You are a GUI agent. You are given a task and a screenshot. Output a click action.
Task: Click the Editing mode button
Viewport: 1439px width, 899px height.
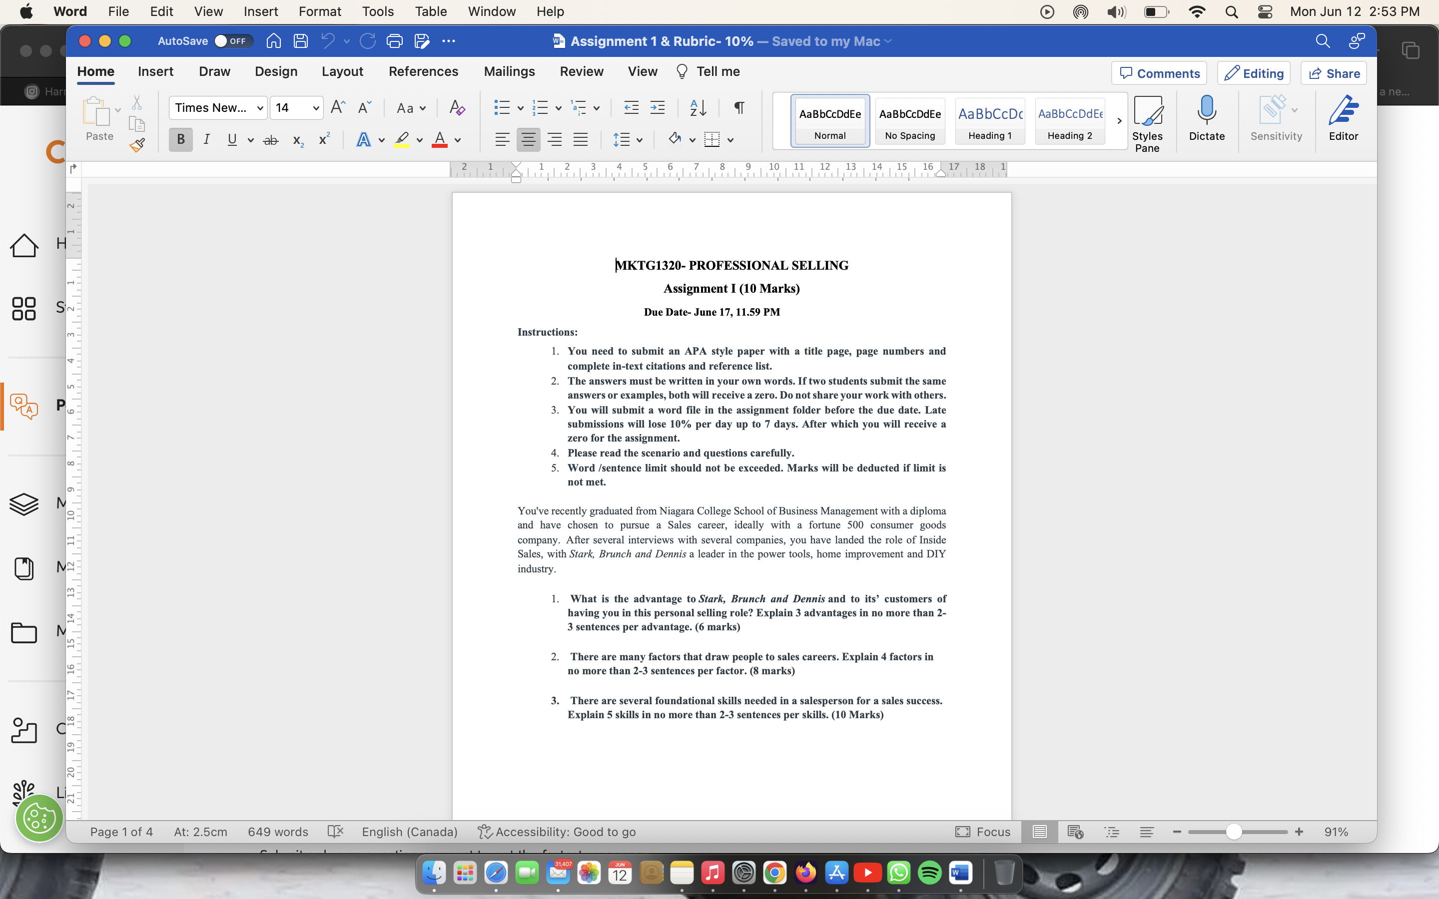click(x=1254, y=73)
